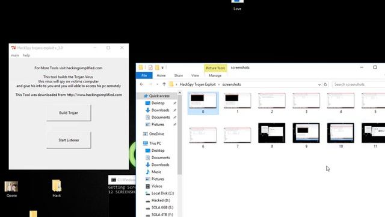Switch to the Share ribbon tab
Viewport: 385px width, 217px height.
tap(179, 75)
